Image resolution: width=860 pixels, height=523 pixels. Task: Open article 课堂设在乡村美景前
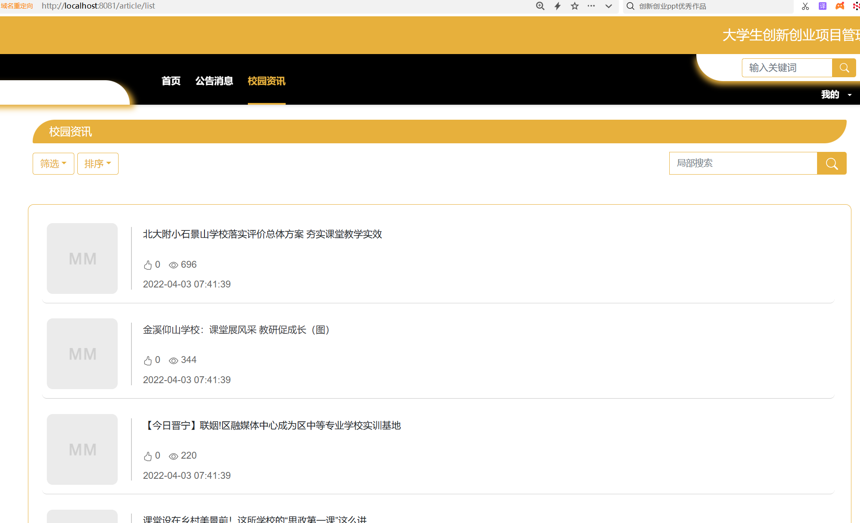point(255,519)
